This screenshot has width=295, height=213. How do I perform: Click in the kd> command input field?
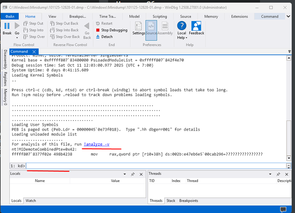[x=147, y=166]
